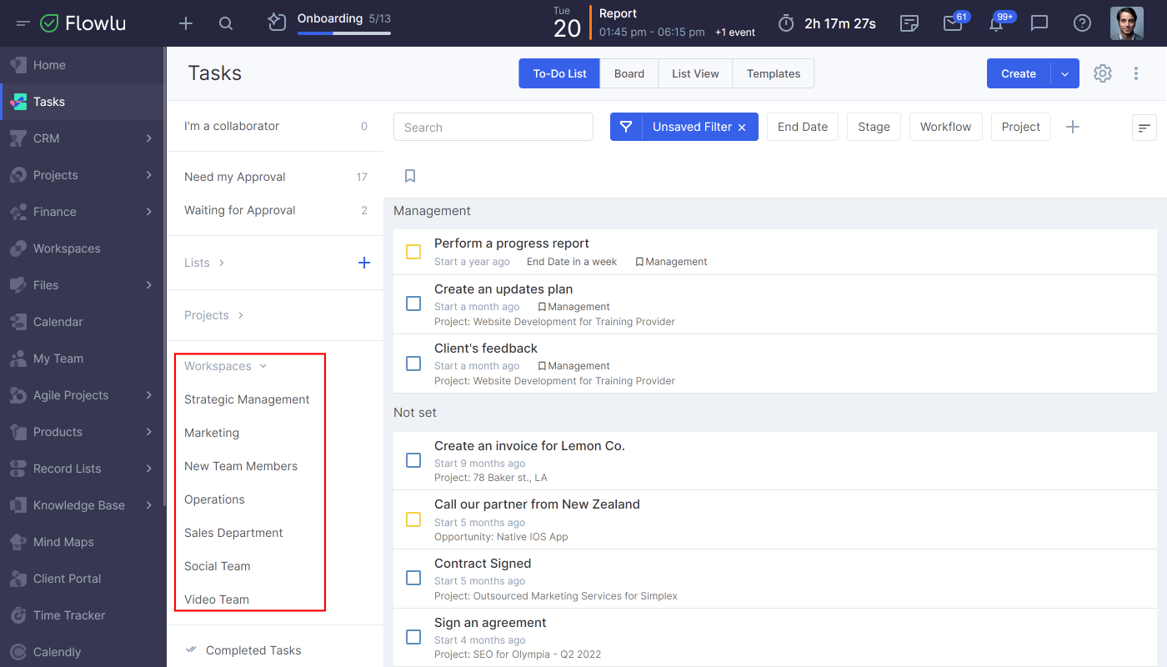Expand Agile Projects submenu in sidebar

click(148, 395)
